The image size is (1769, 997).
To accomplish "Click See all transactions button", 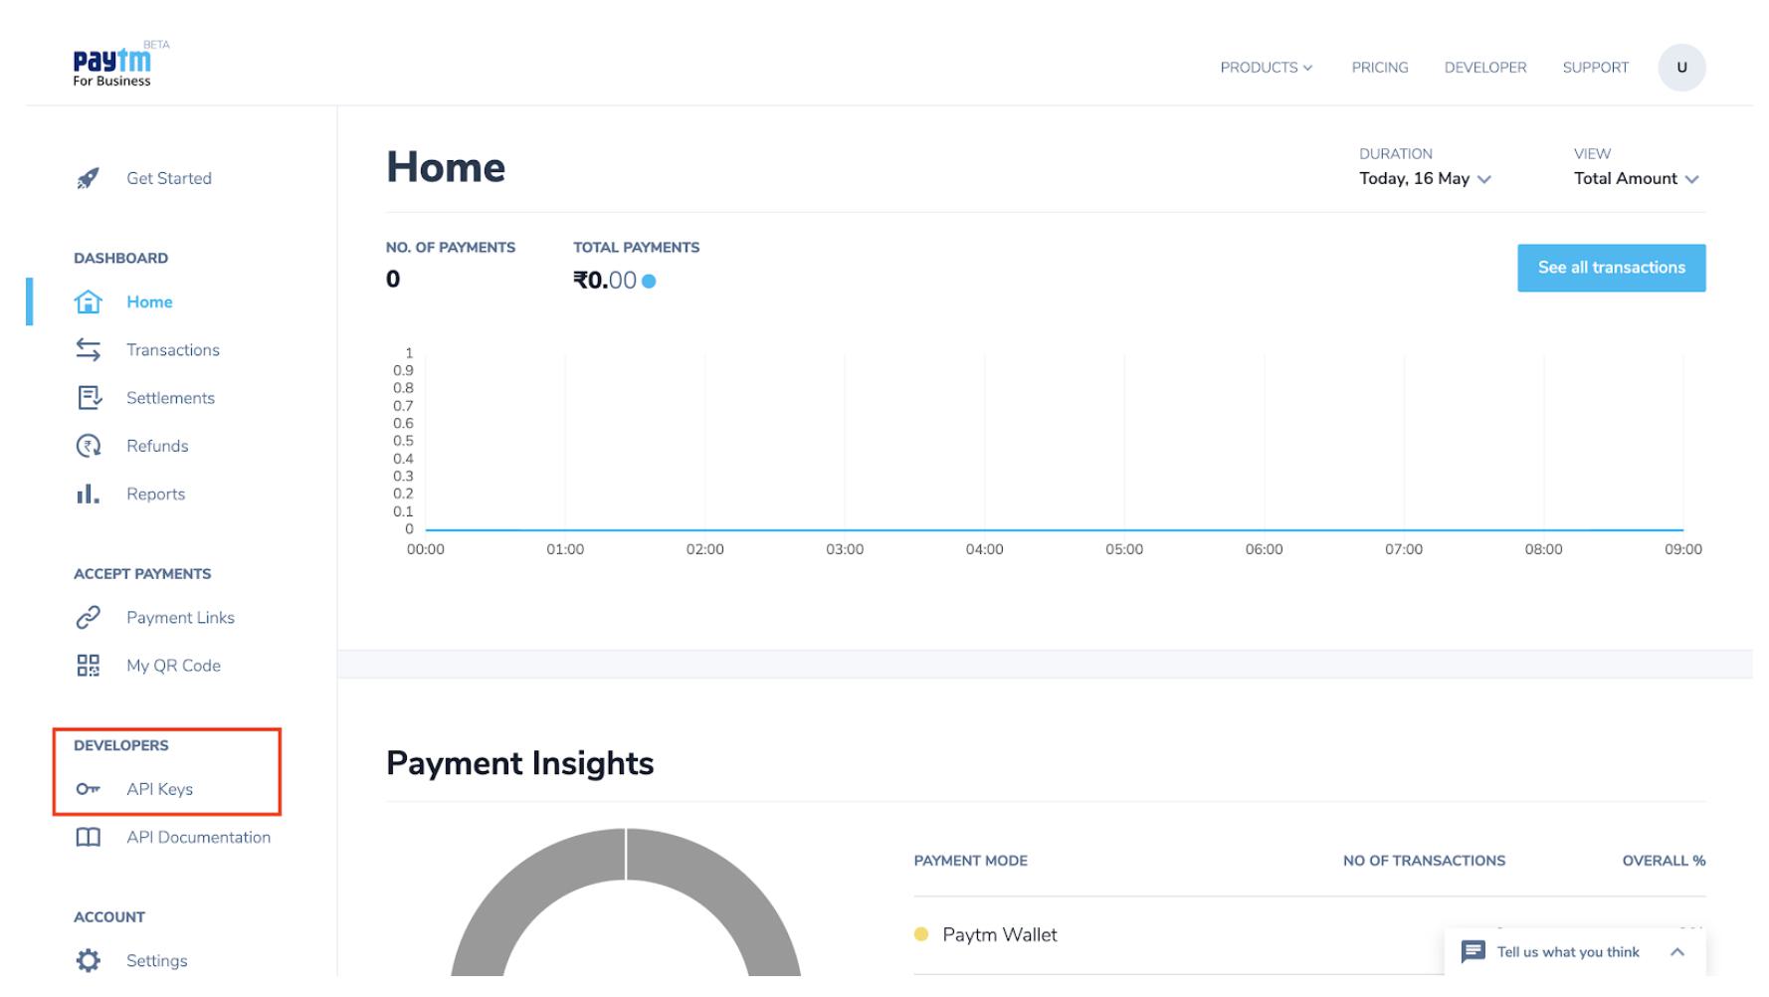I will pyautogui.click(x=1611, y=268).
